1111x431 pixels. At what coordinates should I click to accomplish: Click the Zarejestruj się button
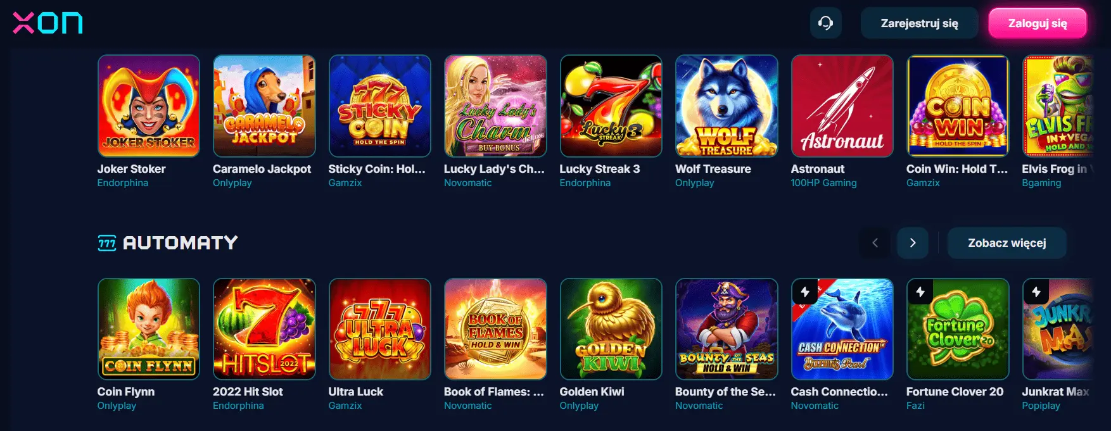(920, 23)
